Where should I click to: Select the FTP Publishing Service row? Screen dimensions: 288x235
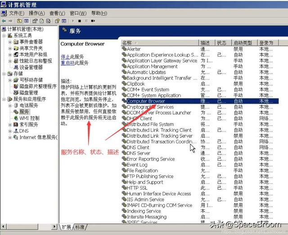point(200,176)
